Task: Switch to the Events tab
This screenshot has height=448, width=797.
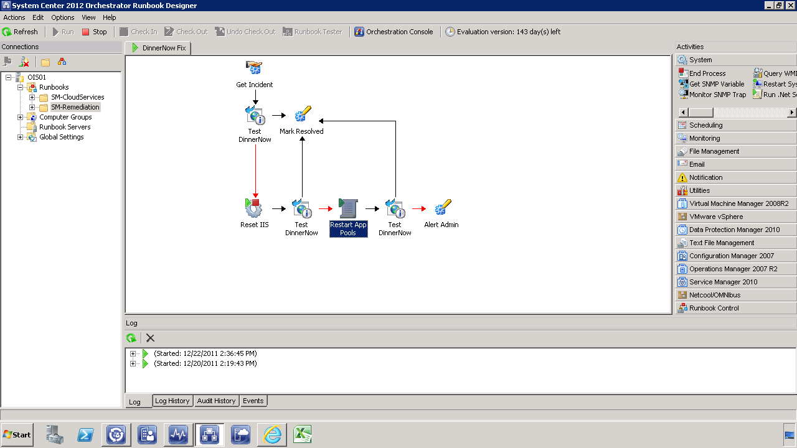Action: (x=253, y=401)
